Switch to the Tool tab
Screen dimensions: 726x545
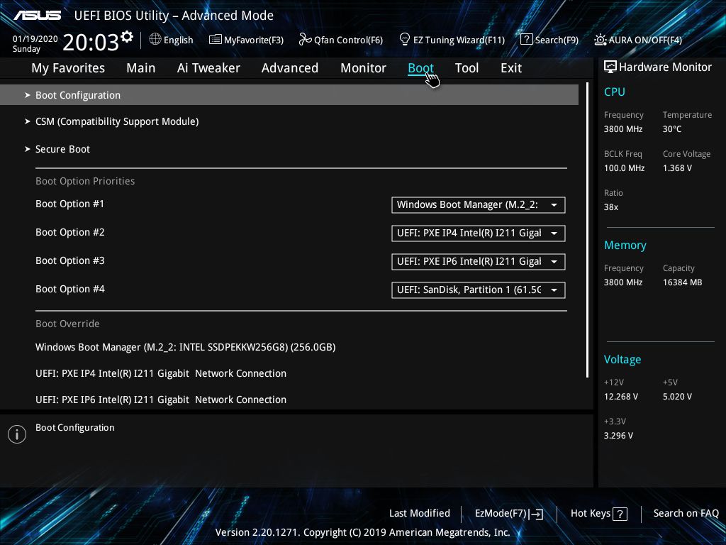(467, 68)
